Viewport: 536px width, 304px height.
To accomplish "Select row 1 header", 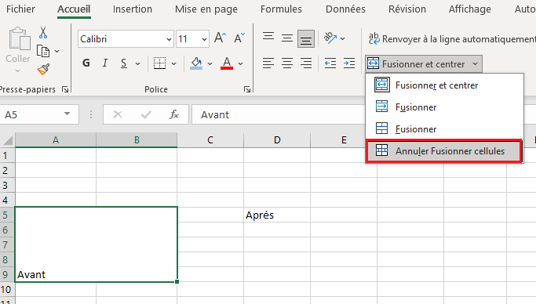I will [7, 156].
